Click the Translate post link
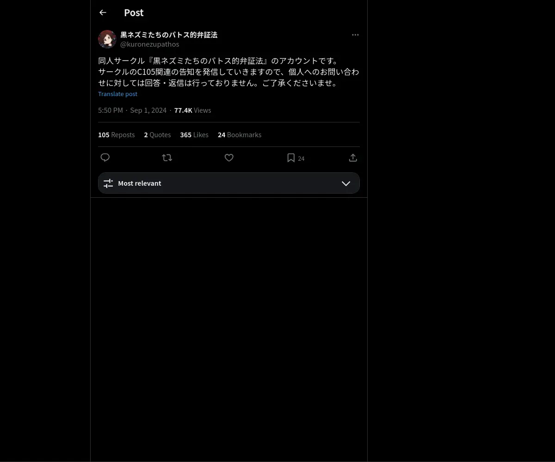Image resolution: width=555 pixels, height=462 pixels. [x=117, y=94]
